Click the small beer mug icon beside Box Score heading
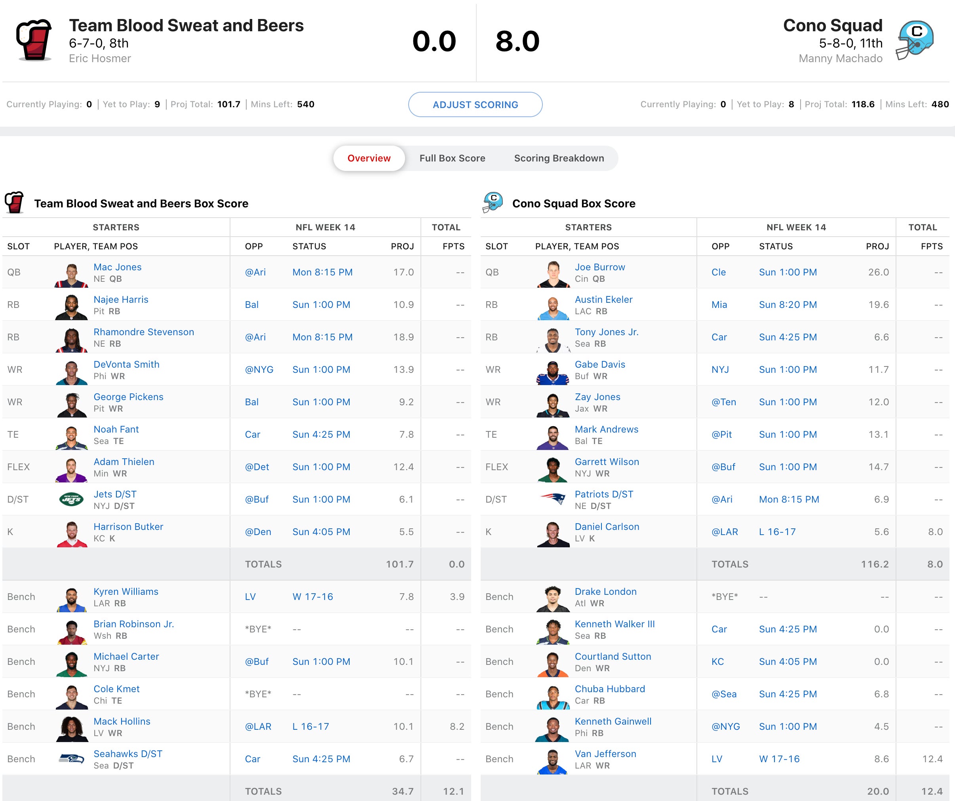This screenshot has width=955, height=801. tap(14, 203)
